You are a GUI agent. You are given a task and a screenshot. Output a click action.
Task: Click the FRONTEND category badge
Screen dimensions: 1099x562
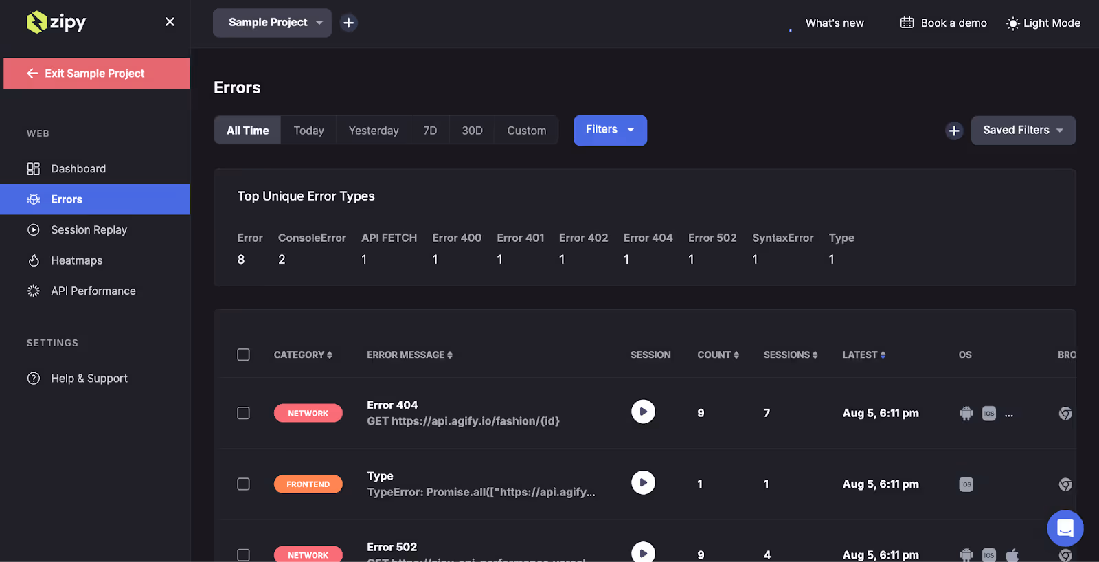coord(308,484)
